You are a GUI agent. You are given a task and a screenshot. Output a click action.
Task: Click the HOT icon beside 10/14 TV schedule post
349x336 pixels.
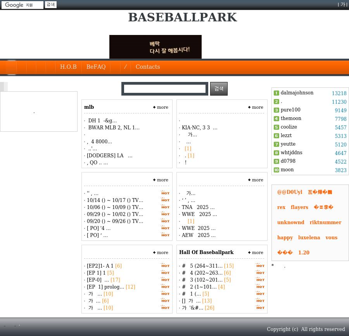(165, 200)
